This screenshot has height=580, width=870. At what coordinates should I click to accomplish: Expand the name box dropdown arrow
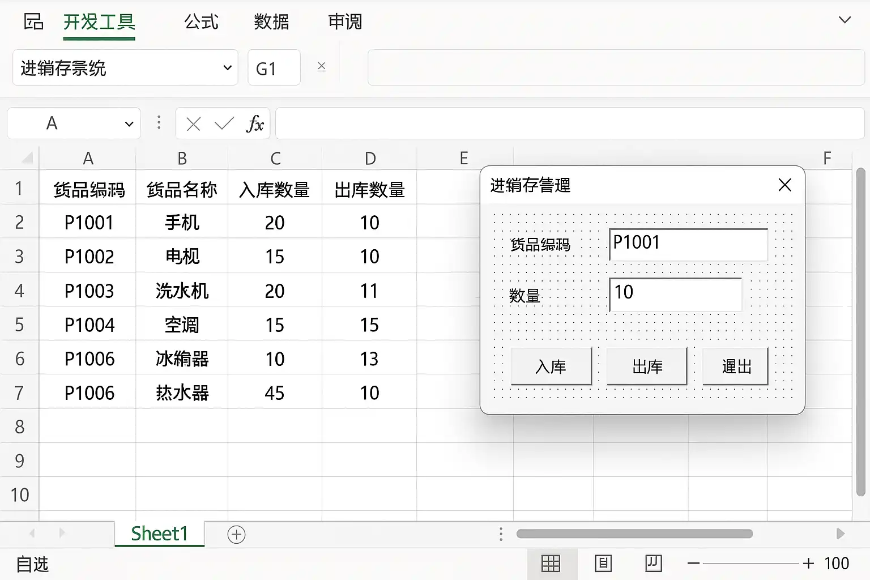(129, 123)
